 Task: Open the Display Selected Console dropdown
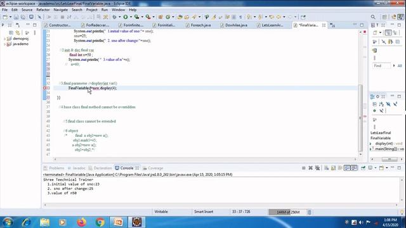point(375,168)
